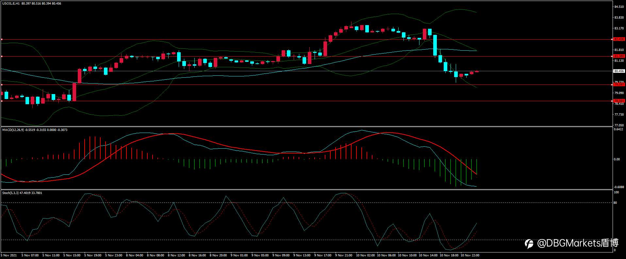
Task: Click the 5 Nov 19:00 time label
Action: click(93, 255)
